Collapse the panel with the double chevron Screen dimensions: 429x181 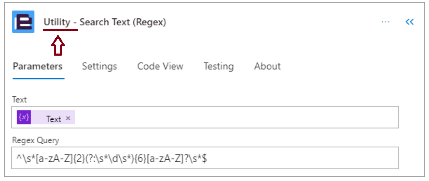click(409, 22)
